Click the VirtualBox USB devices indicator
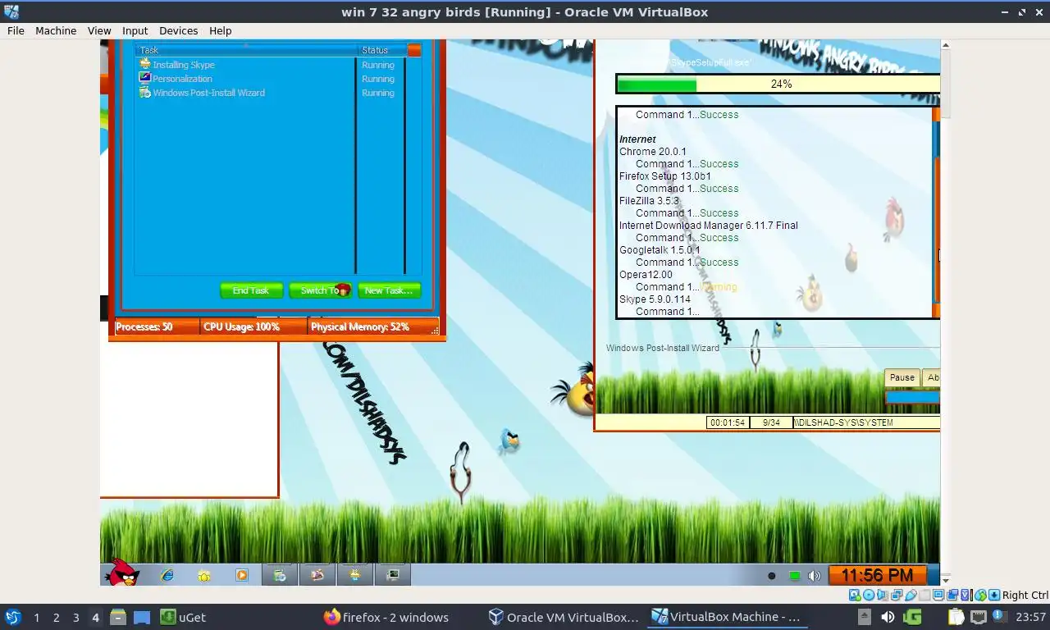This screenshot has width=1050, height=630. pos(911,595)
